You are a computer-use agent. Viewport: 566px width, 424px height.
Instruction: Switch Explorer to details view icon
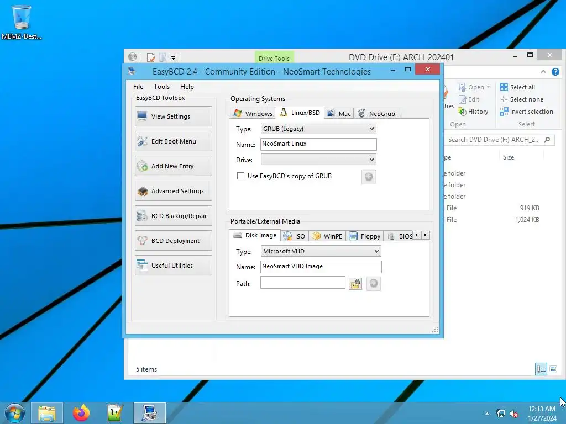541,369
